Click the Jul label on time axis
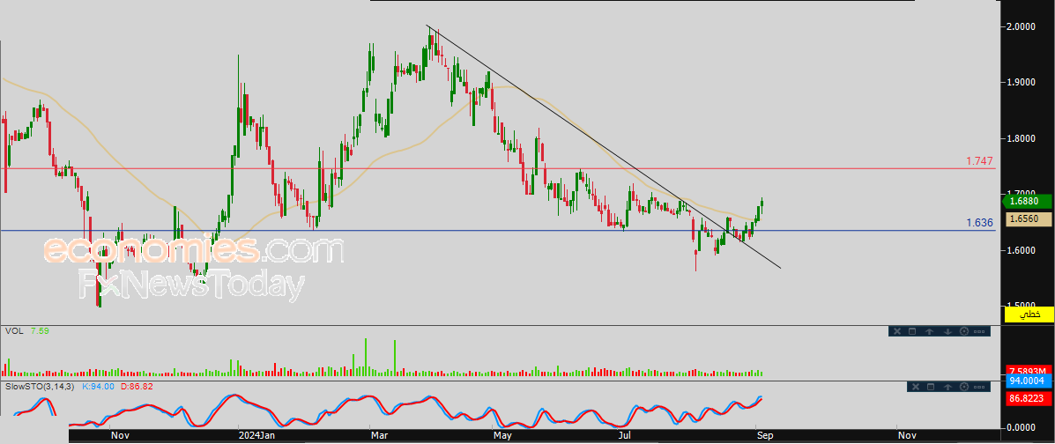1055x444 pixels. tap(625, 436)
